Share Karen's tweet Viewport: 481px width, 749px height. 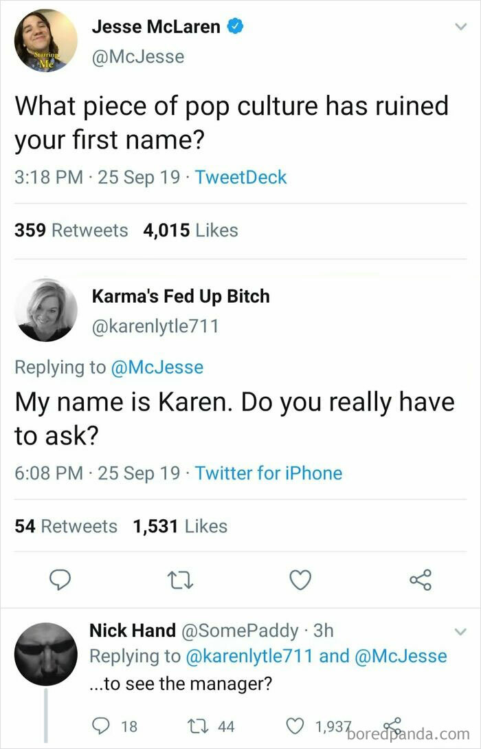click(x=421, y=581)
